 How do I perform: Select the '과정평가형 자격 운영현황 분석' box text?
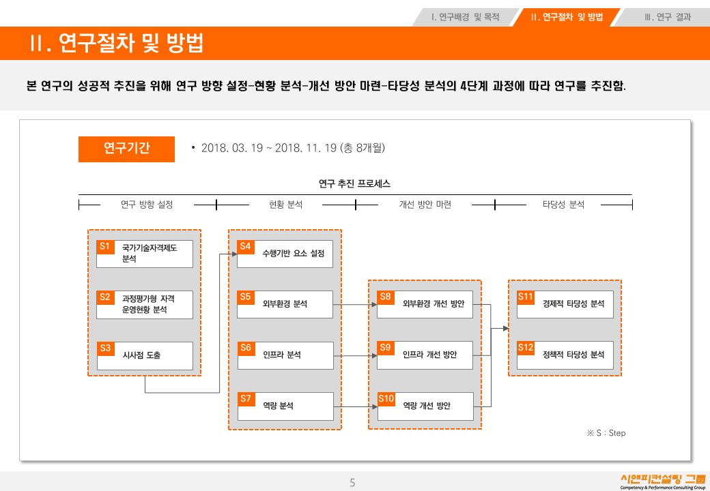tap(148, 304)
